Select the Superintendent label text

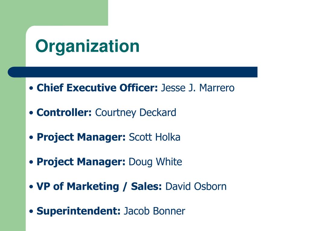[x=79, y=211]
